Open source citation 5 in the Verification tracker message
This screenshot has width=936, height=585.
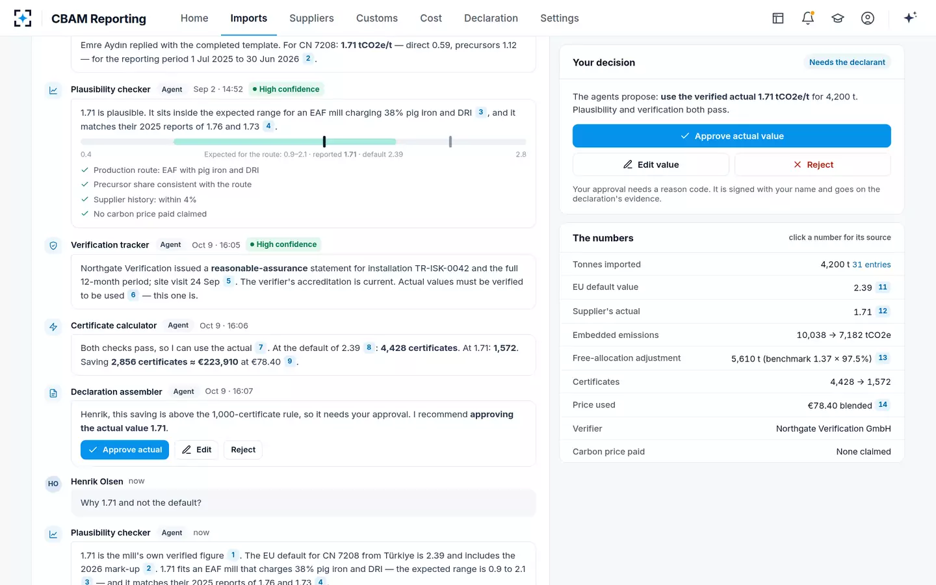(x=228, y=281)
